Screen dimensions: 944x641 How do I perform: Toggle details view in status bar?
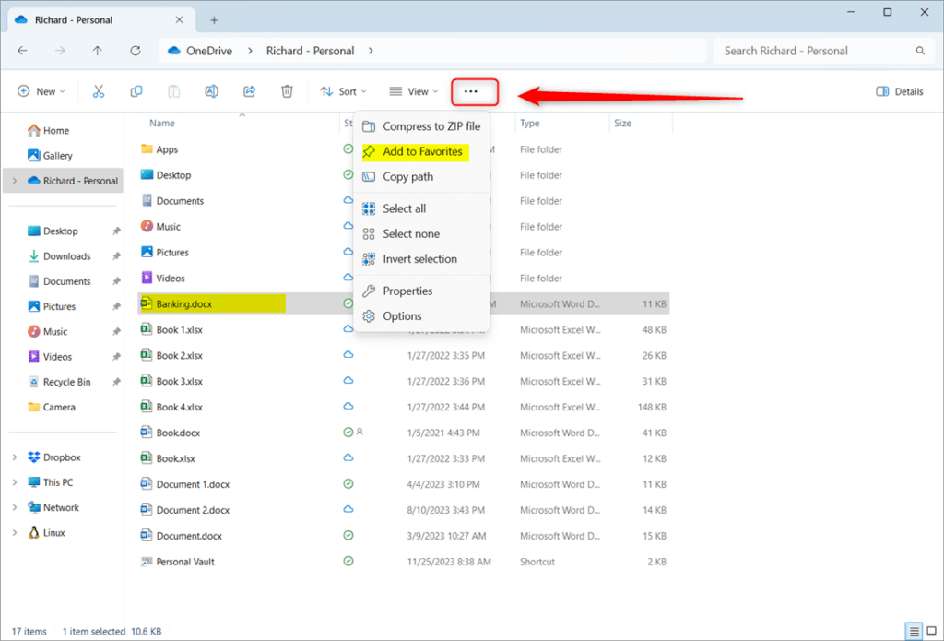pos(915,631)
